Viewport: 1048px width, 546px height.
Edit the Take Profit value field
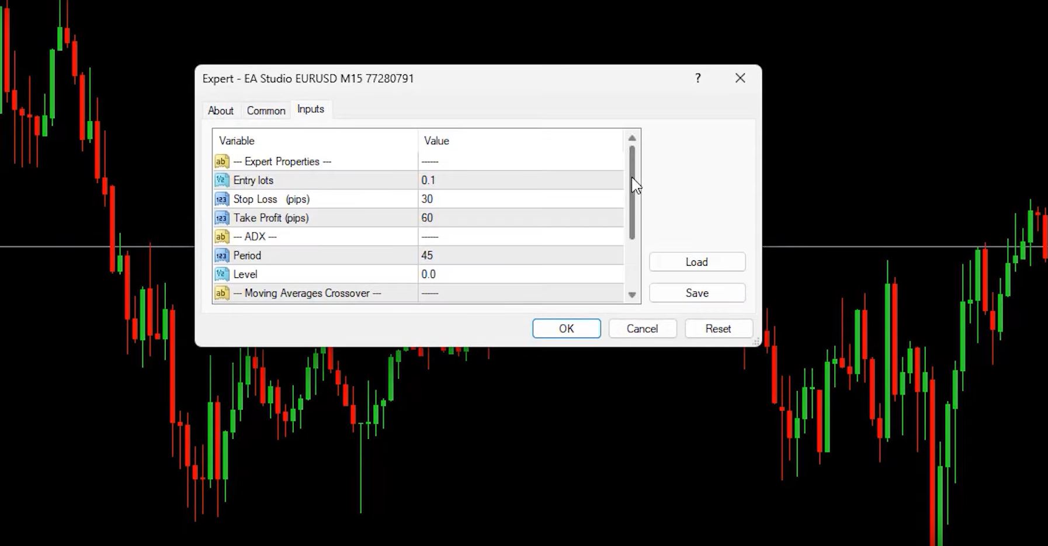(x=520, y=217)
